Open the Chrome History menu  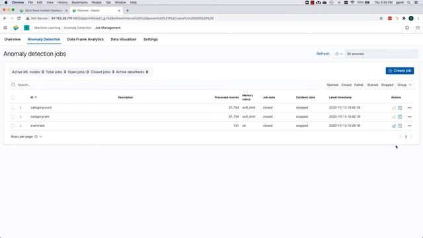coord(62,3)
